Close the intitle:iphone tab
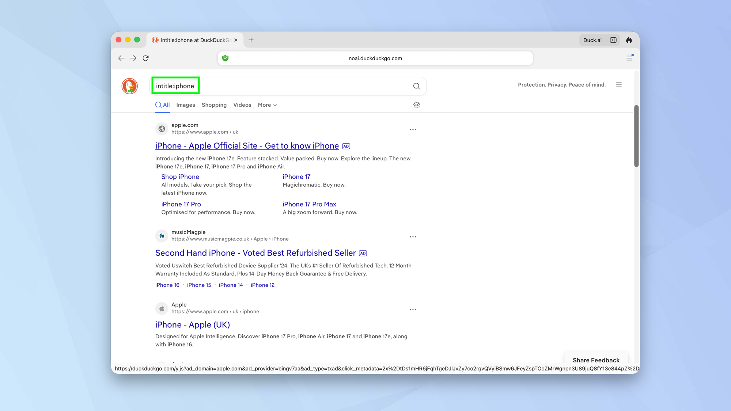Image resolution: width=731 pixels, height=411 pixels. point(236,40)
